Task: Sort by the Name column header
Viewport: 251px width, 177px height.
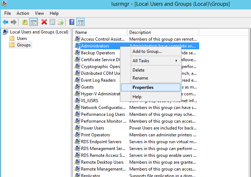Action: 100,32
